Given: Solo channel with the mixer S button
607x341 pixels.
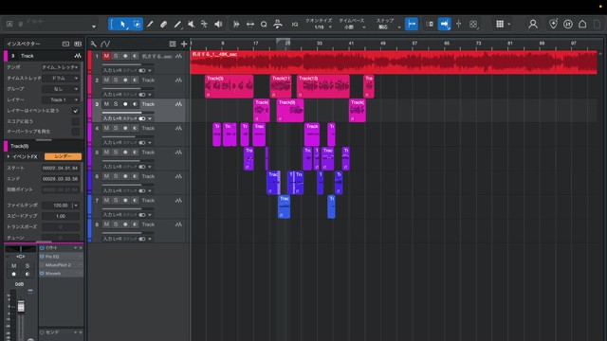Looking at the screenshot, I should pos(28,265).
